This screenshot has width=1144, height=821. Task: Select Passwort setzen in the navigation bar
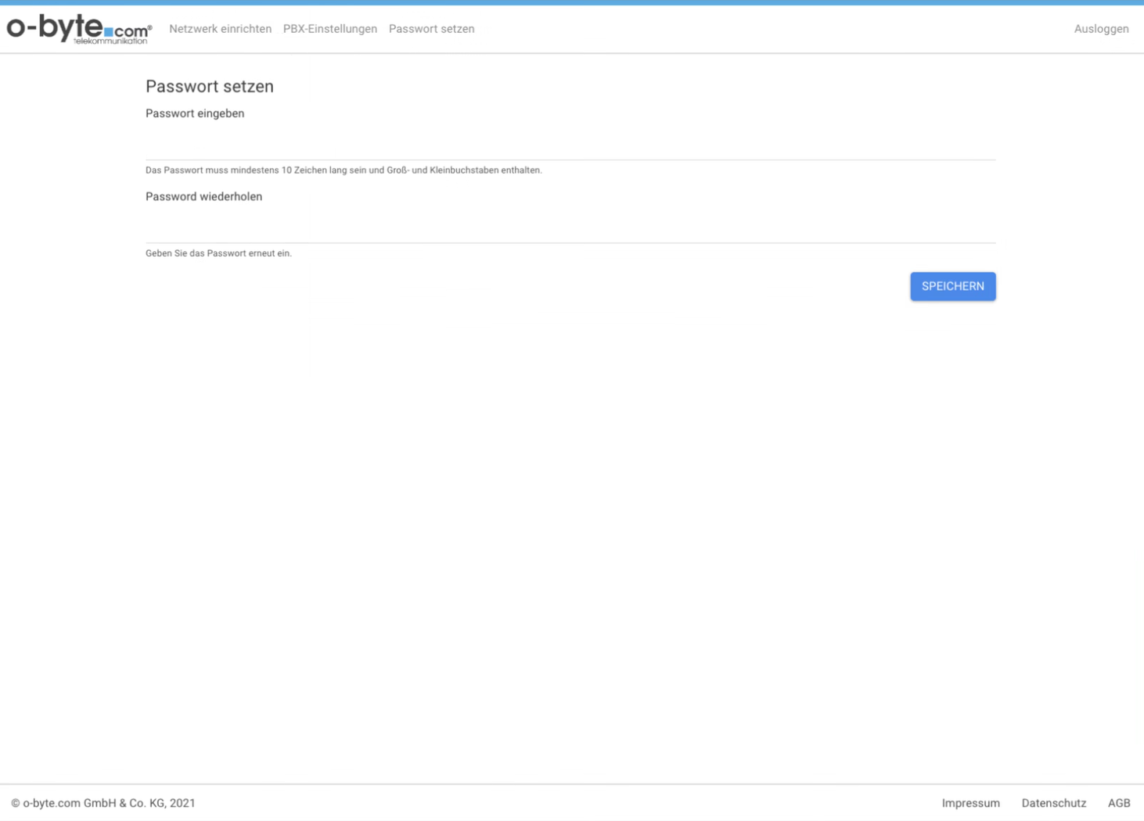[x=431, y=29]
